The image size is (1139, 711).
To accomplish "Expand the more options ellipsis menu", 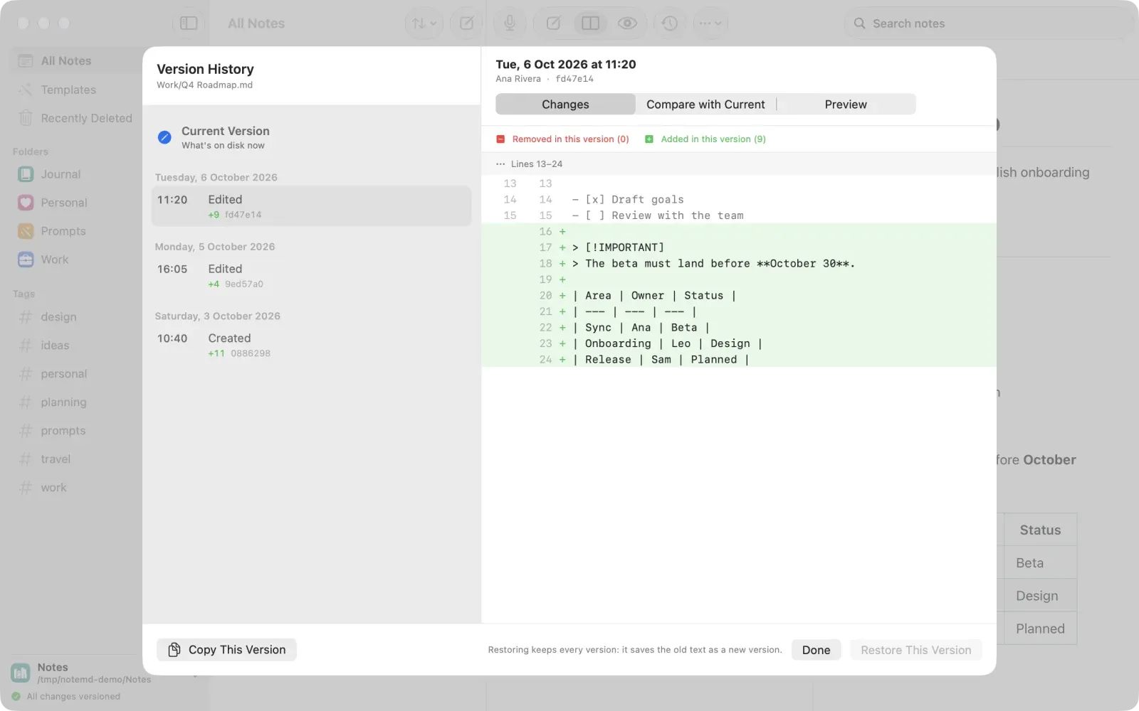I will pos(710,23).
